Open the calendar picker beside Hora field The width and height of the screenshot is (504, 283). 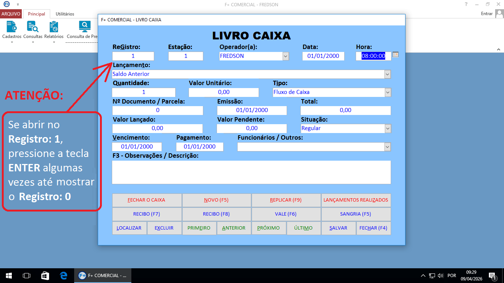click(x=396, y=54)
